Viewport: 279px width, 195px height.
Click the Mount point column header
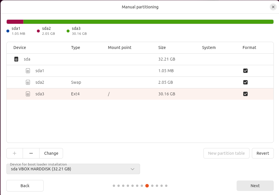tap(119, 48)
